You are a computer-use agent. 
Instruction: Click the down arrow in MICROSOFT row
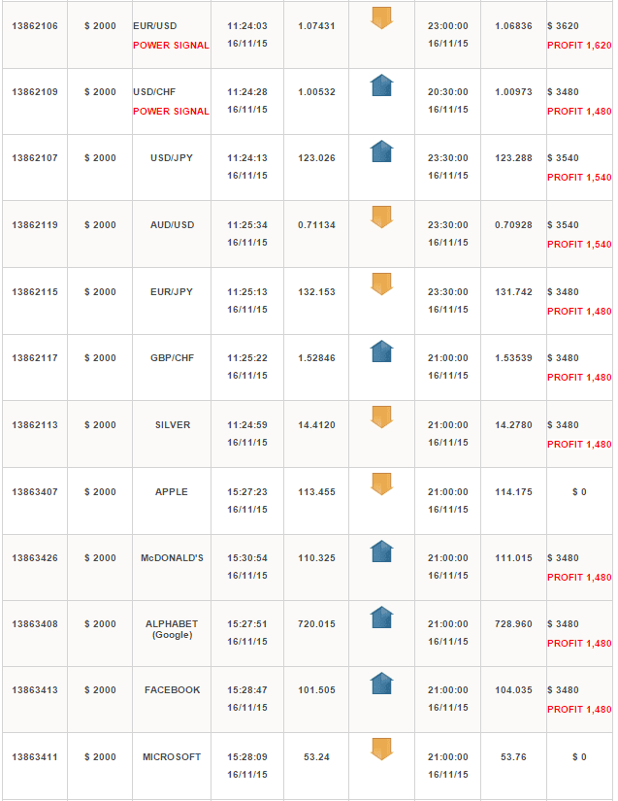point(381,750)
